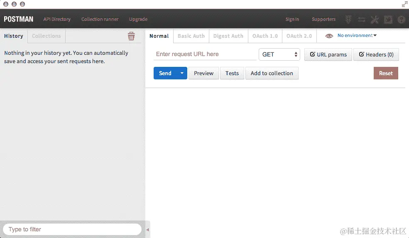Open the Send button dropdown arrow
Screen dimensions: 409x238
pos(182,73)
